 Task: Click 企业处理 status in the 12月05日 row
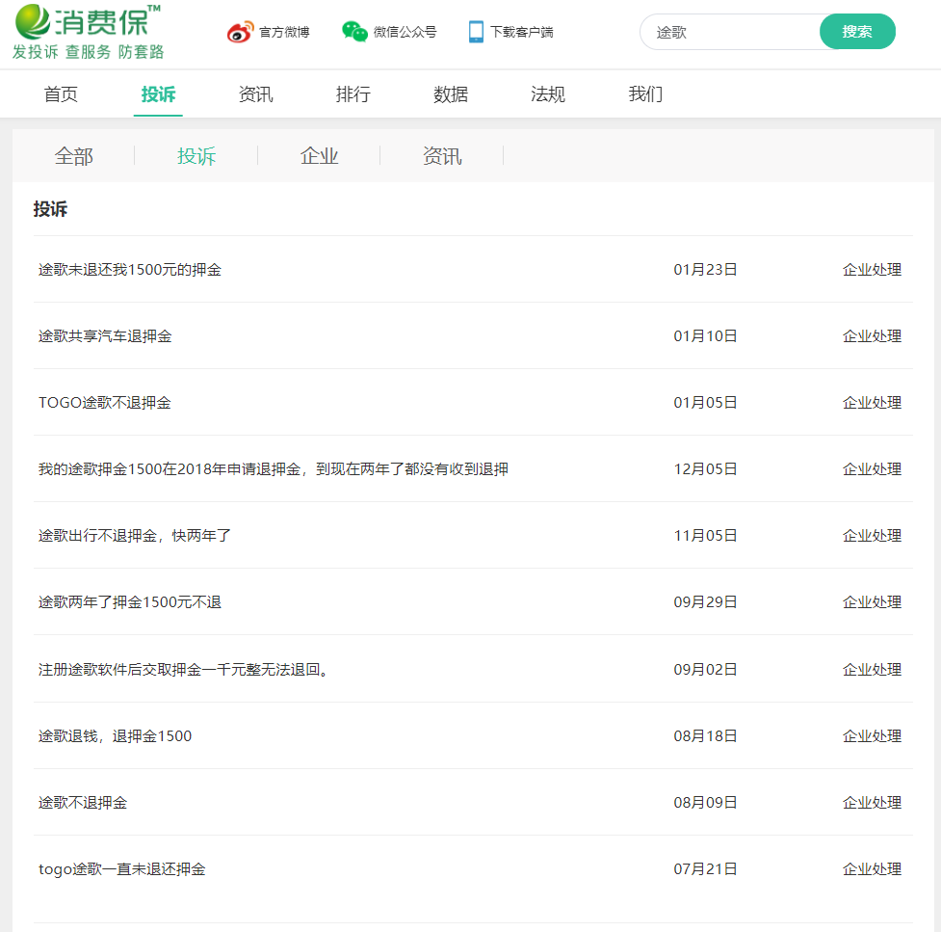tap(872, 469)
